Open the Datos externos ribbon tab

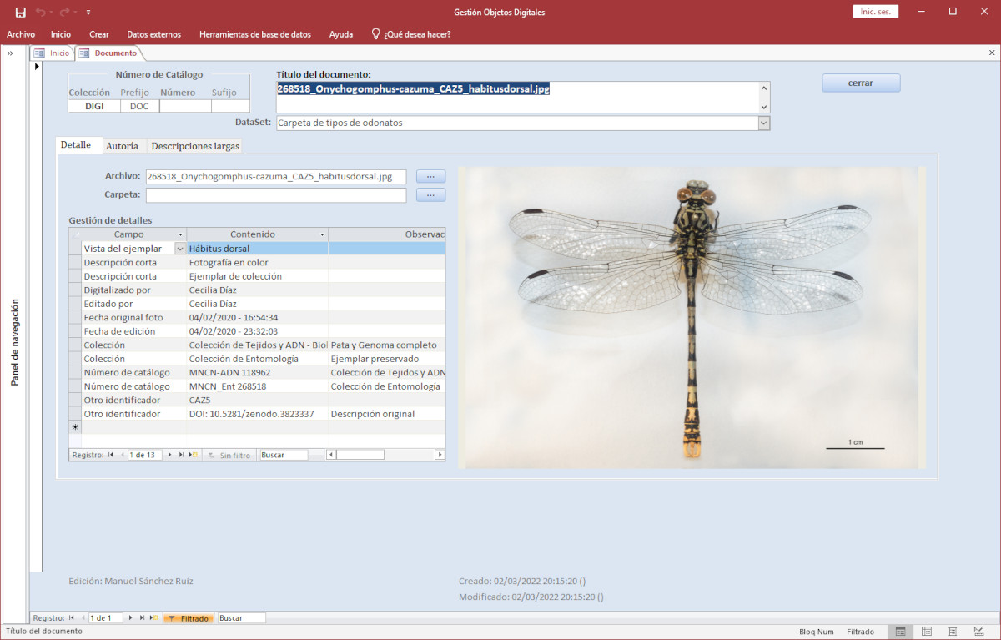(153, 34)
